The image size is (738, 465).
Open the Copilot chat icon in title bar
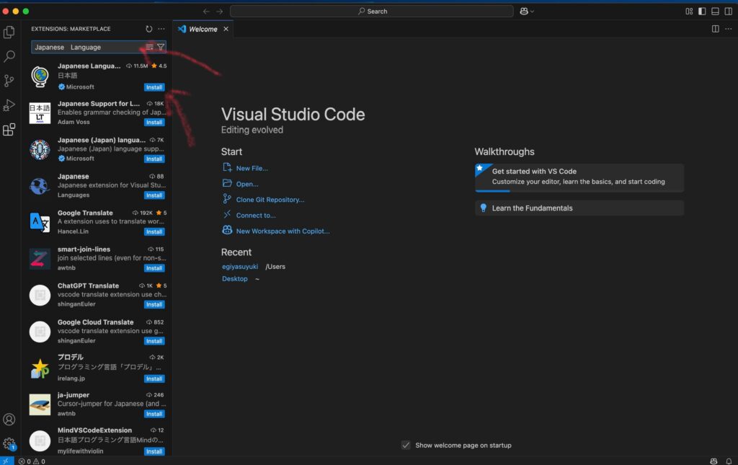(x=524, y=12)
